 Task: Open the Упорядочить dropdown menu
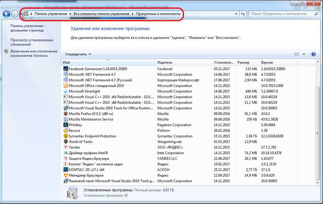point(78,54)
